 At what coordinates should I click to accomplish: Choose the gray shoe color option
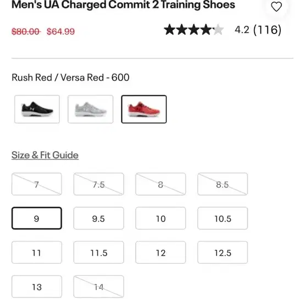coord(91,109)
